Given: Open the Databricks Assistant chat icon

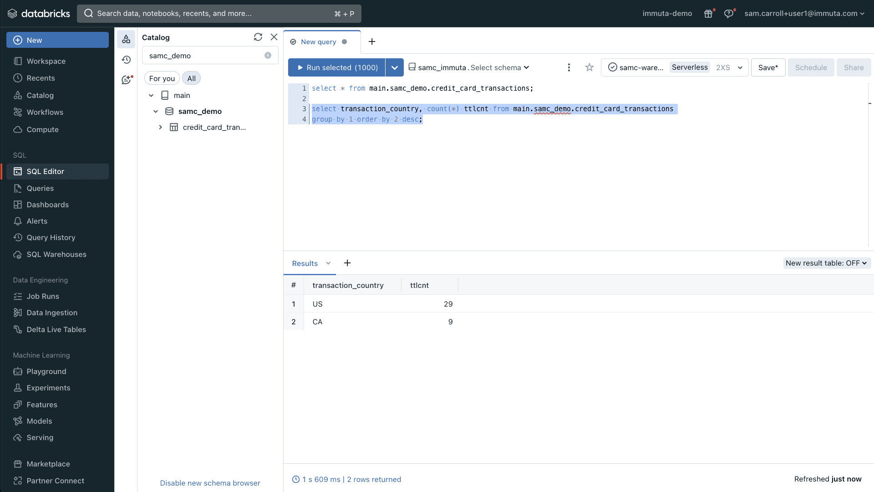Looking at the screenshot, I should (x=127, y=79).
